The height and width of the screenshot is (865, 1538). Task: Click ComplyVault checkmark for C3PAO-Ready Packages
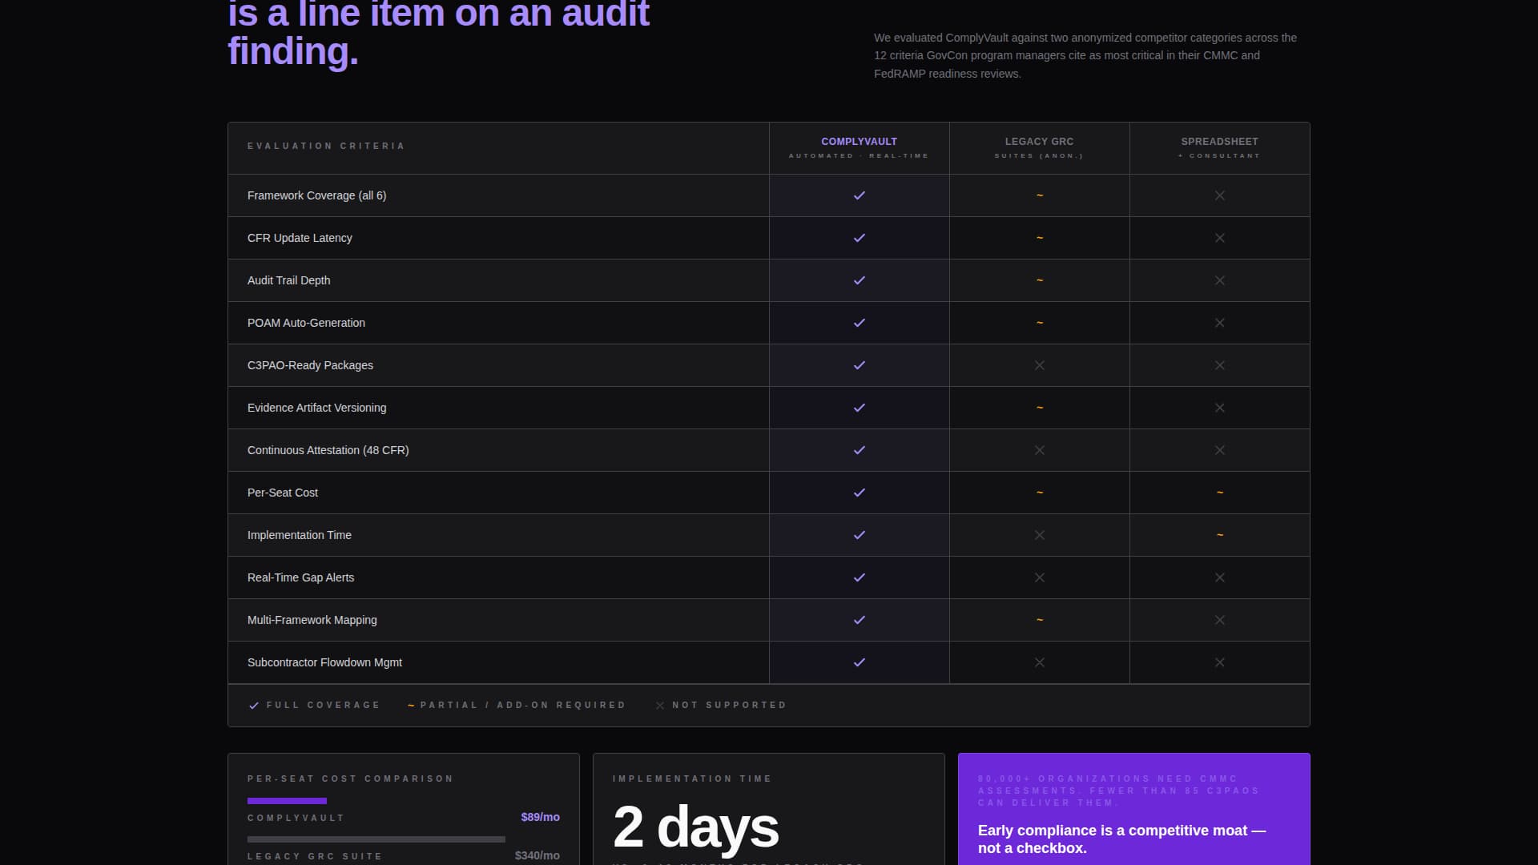pos(860,365)
